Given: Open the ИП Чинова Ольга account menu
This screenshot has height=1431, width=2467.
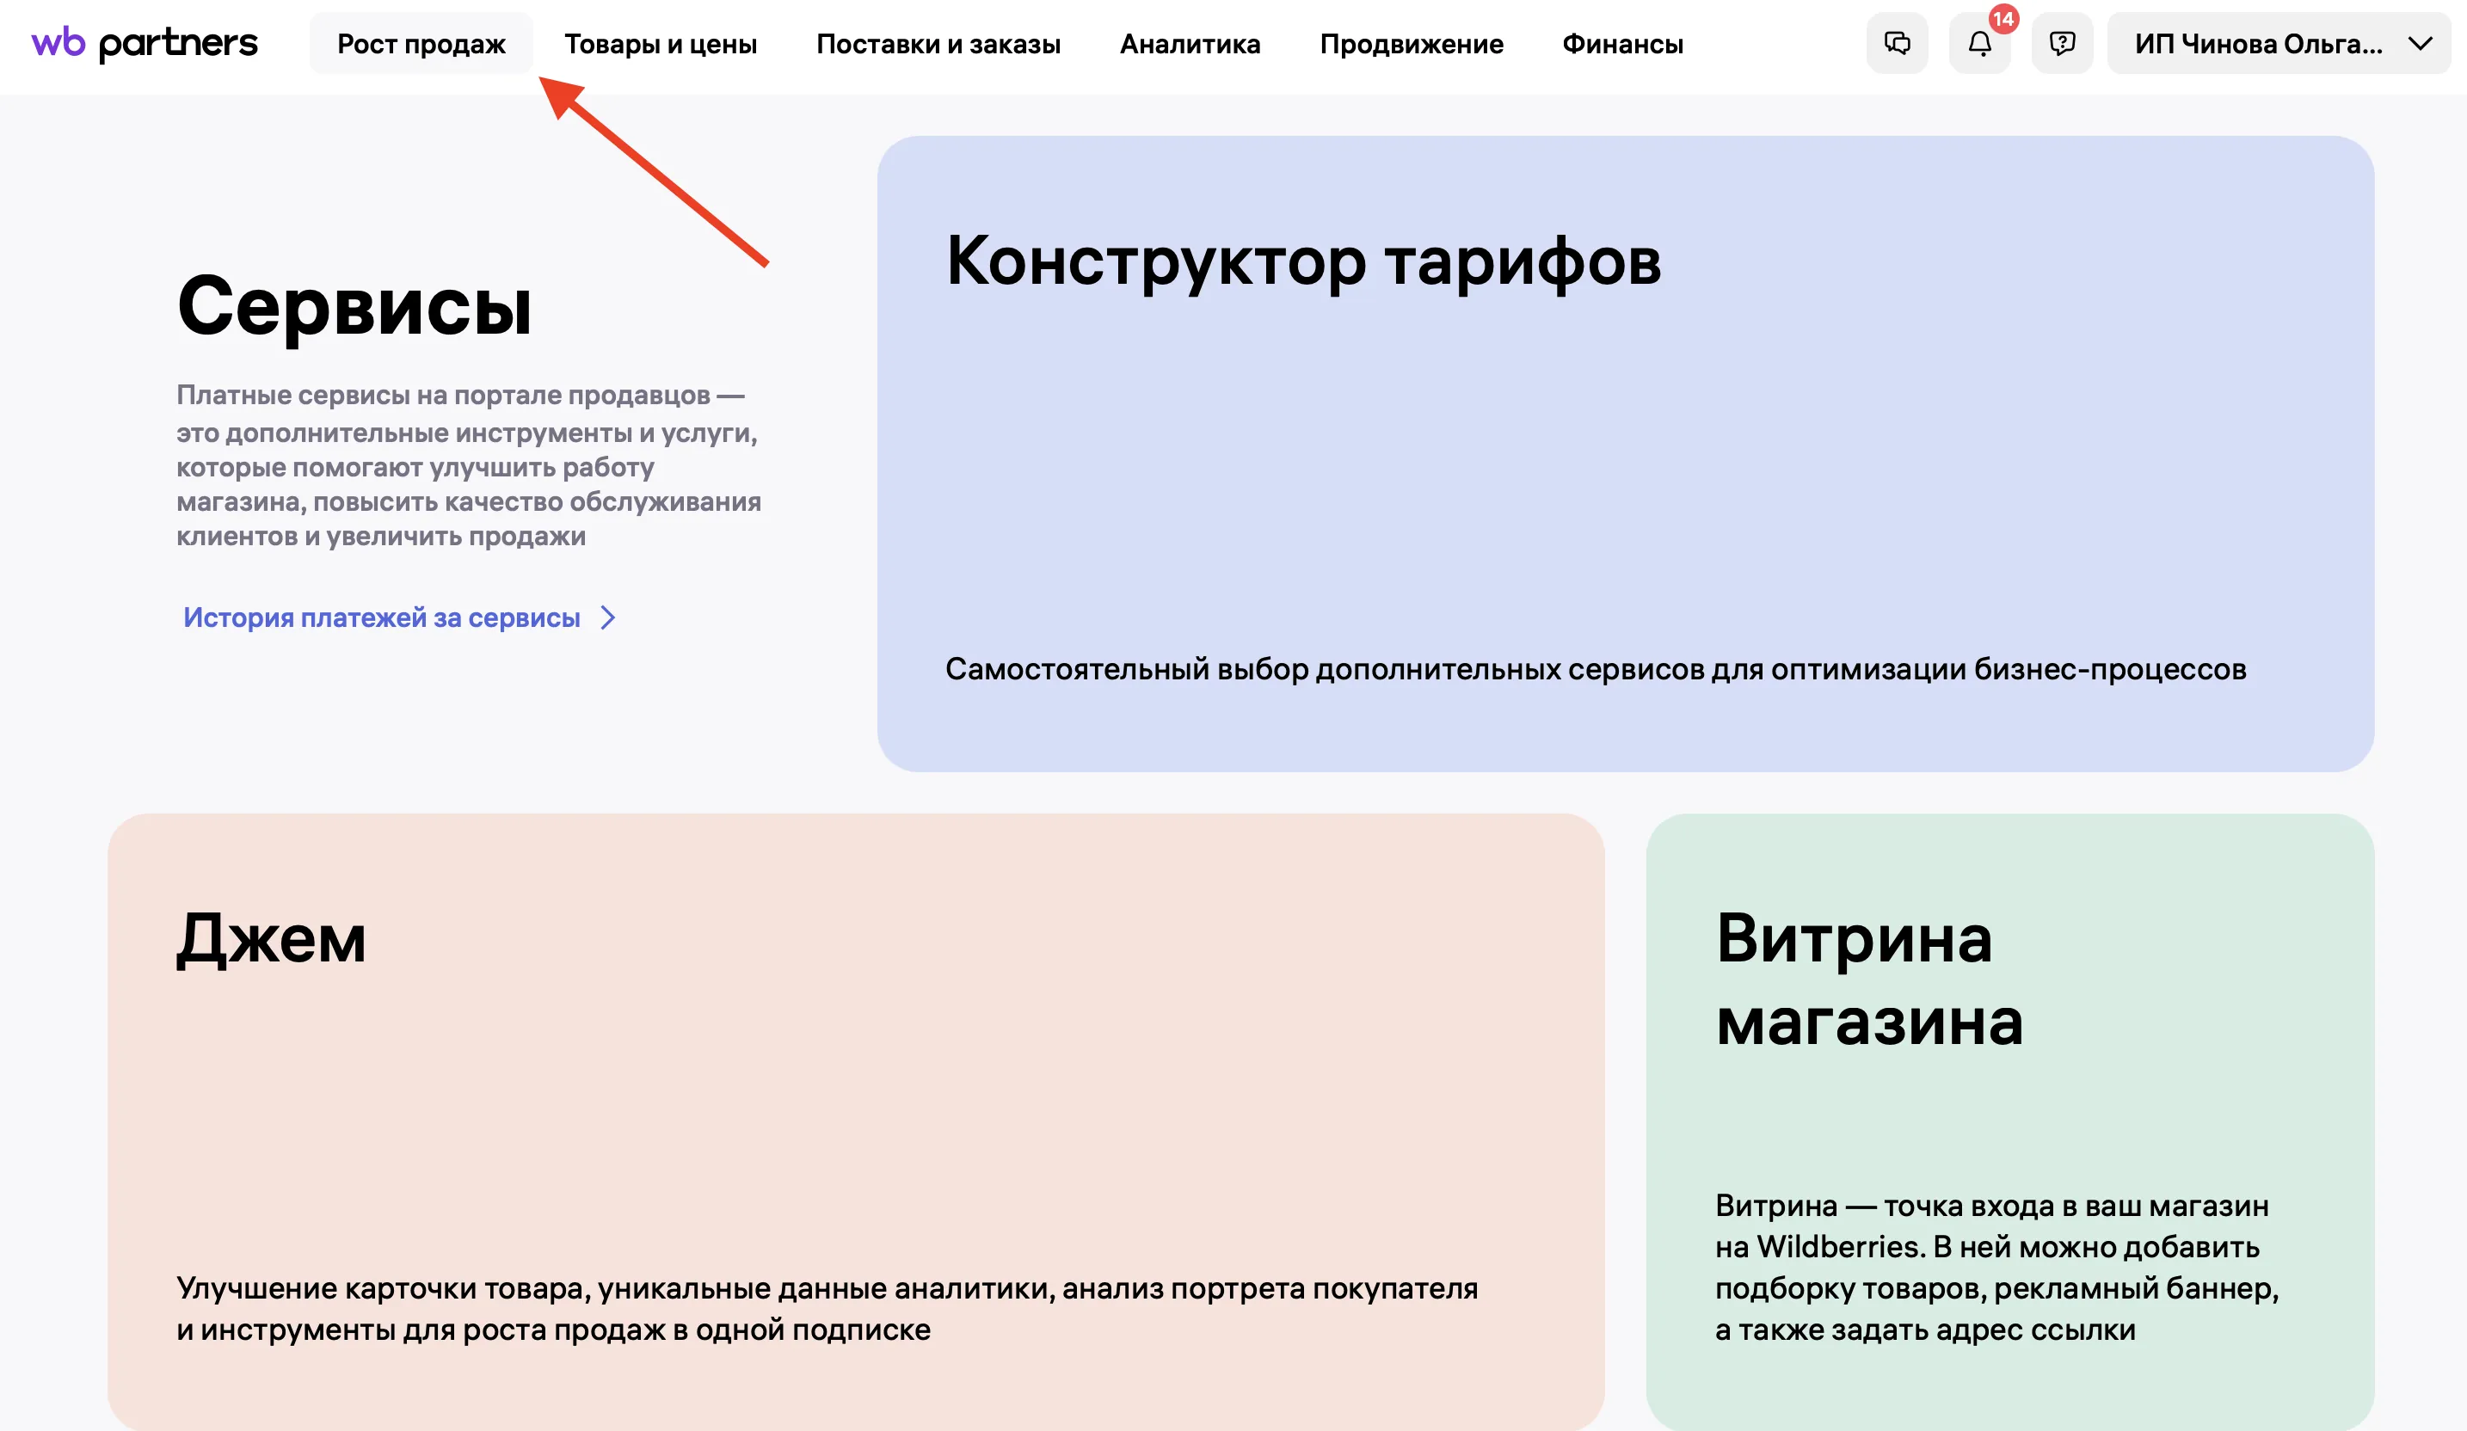Looking at the screenshot, I should tap(2257, 44).
